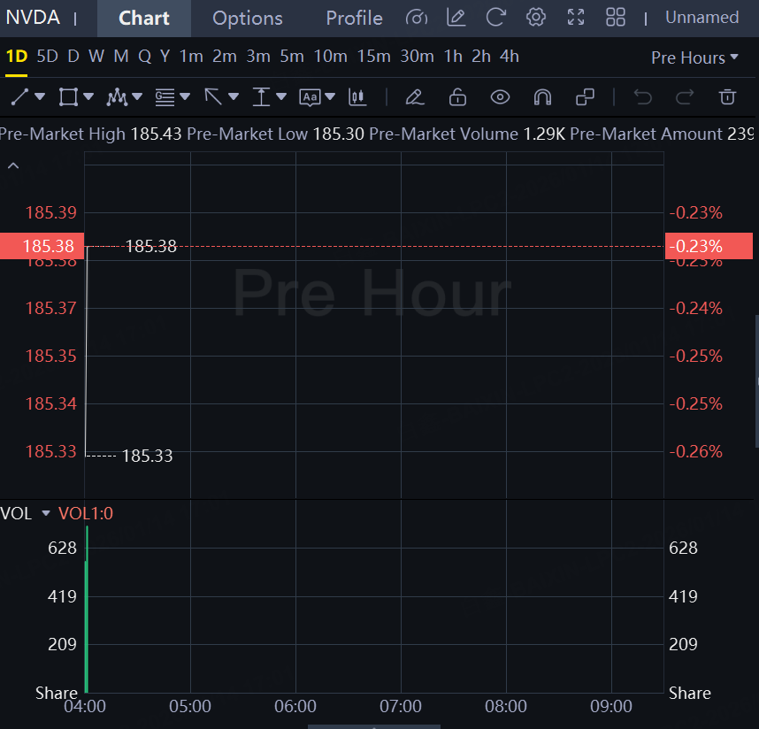The height and width of the screenshot is (729, 759).
Task: Open chart settings gear
Action: point(535,17)
